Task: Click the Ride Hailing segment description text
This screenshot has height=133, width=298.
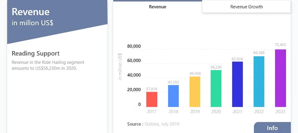Action: tap(48, 65)
